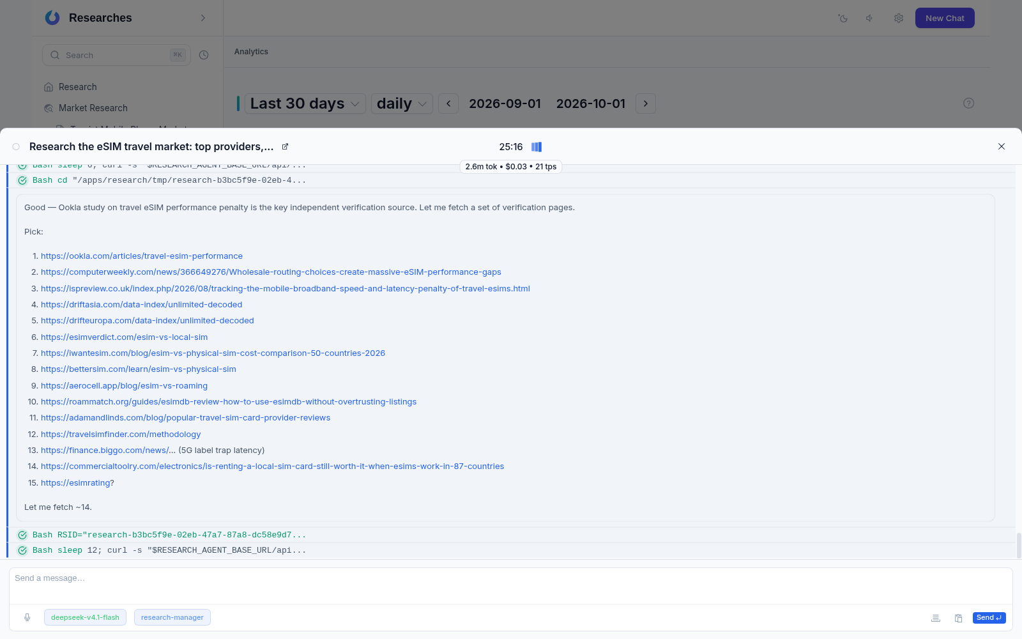Screen dimensions: 1022x639
Task: Open the ookla.com travel-esim-performance link
Action: 142,256
